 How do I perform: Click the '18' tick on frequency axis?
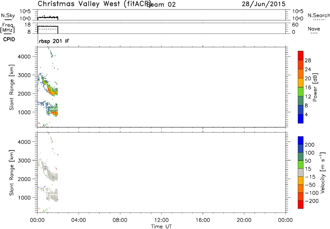(28, 25)
